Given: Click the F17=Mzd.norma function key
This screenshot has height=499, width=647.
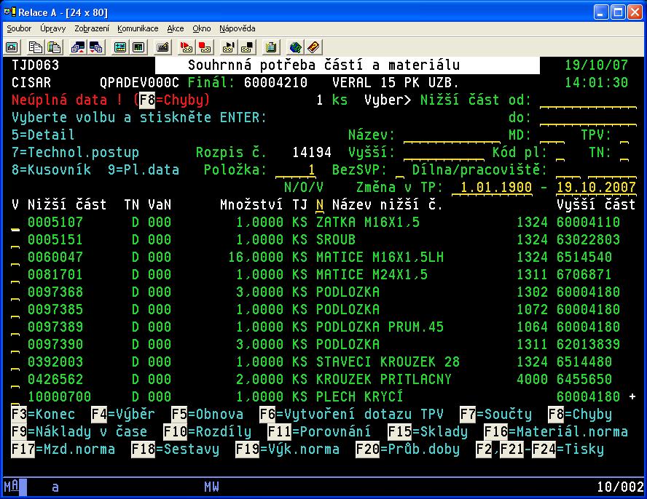Looking at the screenshot, I should point(63,449).
